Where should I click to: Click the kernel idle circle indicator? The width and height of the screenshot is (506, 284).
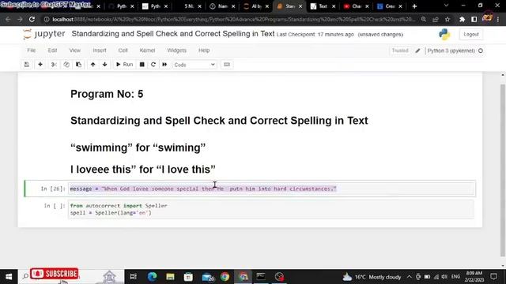click(x=481, y=50)
